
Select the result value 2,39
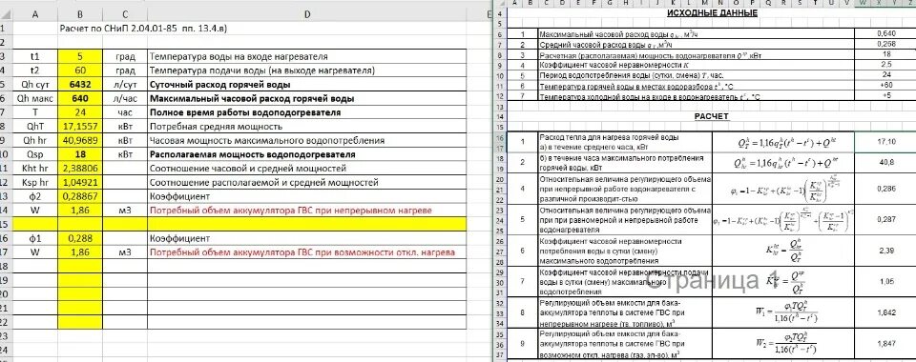click(x=886, y=251)
